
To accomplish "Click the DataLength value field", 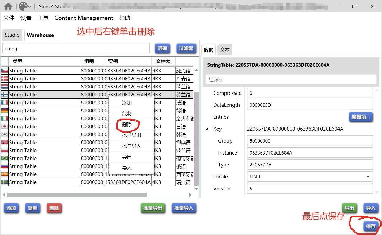I will pos(310,105).
